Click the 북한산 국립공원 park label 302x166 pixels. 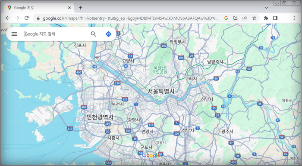[x=160, y=70]
